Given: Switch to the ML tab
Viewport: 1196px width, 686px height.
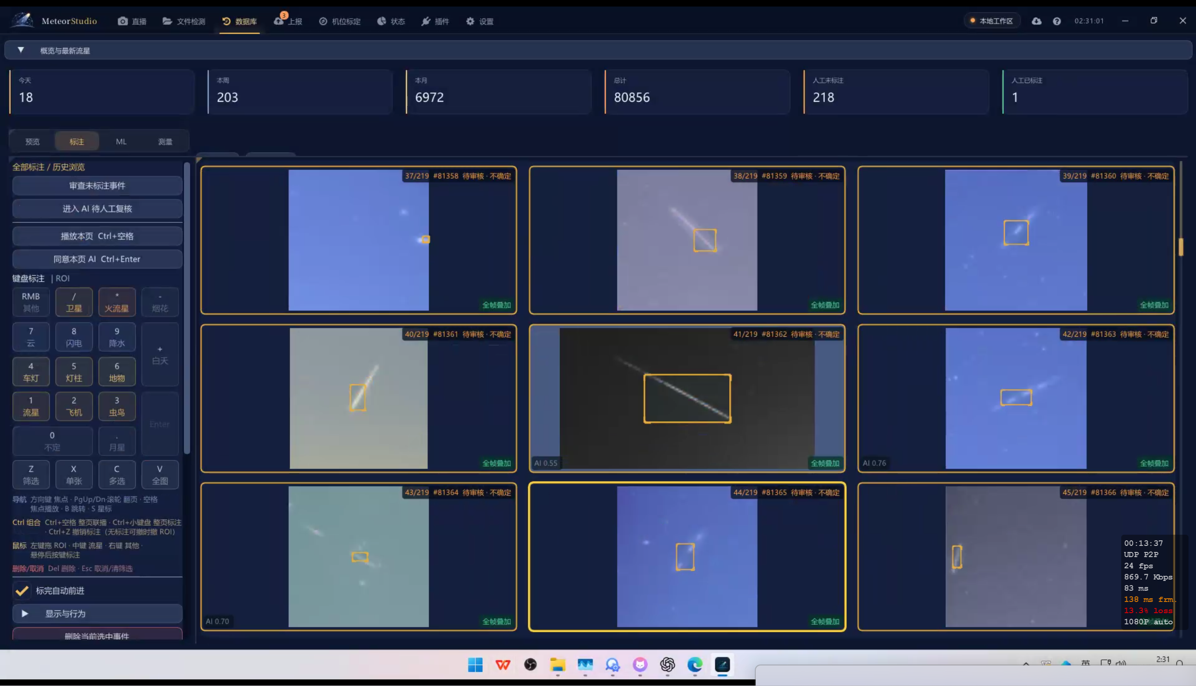Looking at the screenshot, I should (121, 141).
